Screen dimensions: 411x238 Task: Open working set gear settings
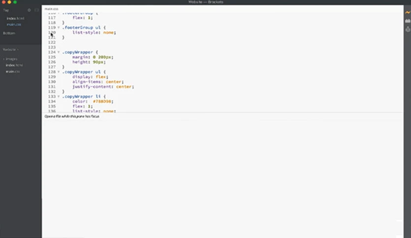(x=29, y=10)
